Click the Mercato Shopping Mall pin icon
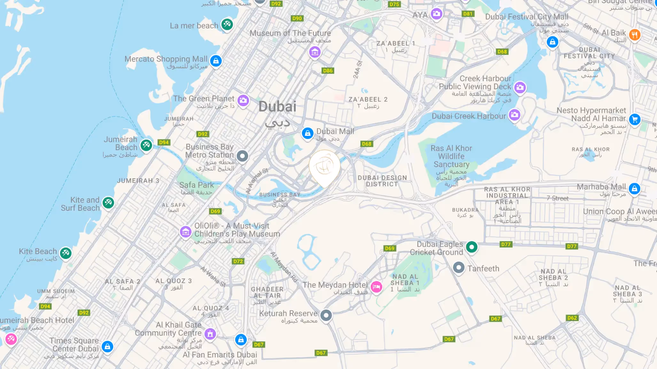The height and width of the screenshot is (369, 657). (216, 61)
